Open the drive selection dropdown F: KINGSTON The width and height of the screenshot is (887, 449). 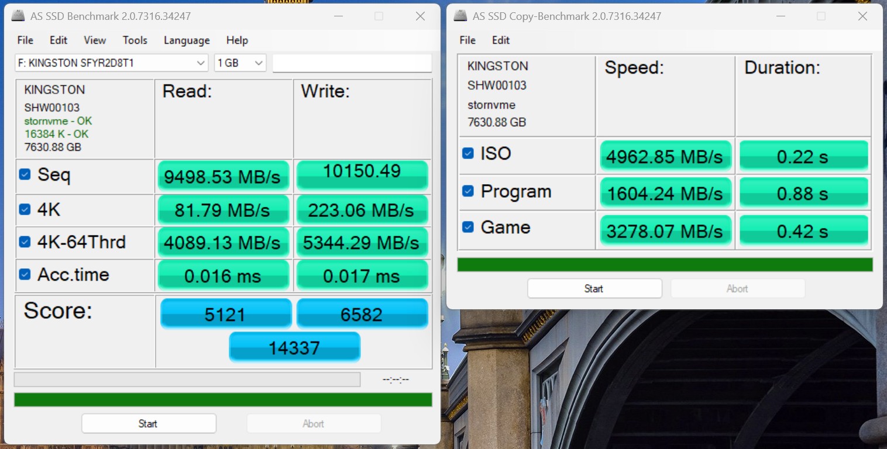[x=111, y=63]
